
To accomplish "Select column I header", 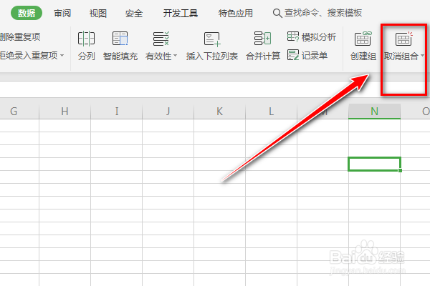I will click(117, 112).
